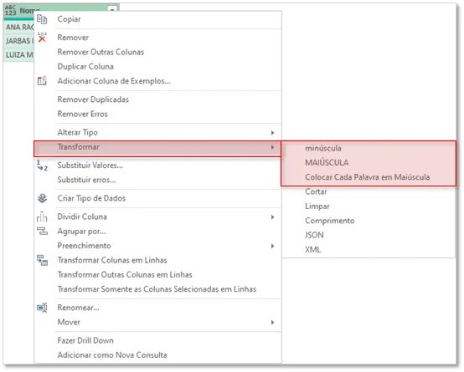Choose minúscula in the Transformar submenu
Viewport: 464px width, 372px height.
pyautogui.click(x=323, y=148)
